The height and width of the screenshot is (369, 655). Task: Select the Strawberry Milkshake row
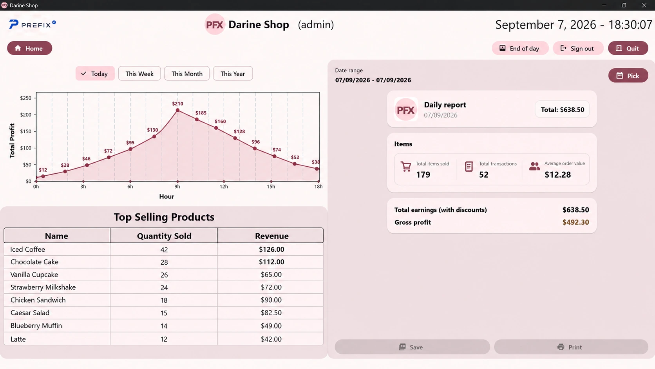tap(163, 287)
